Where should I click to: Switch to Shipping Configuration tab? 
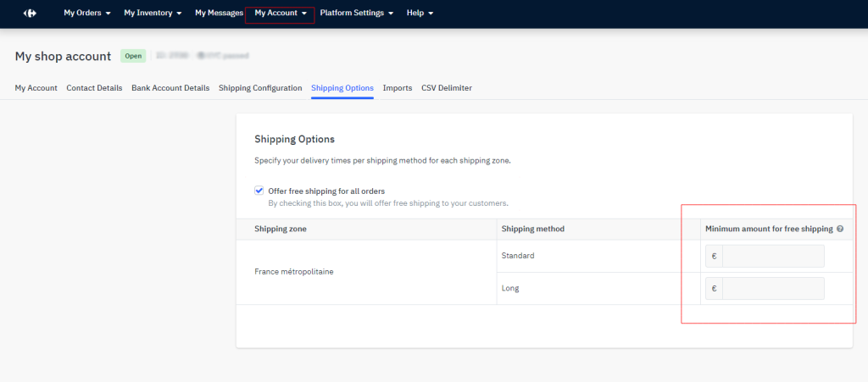pos(260,88)
